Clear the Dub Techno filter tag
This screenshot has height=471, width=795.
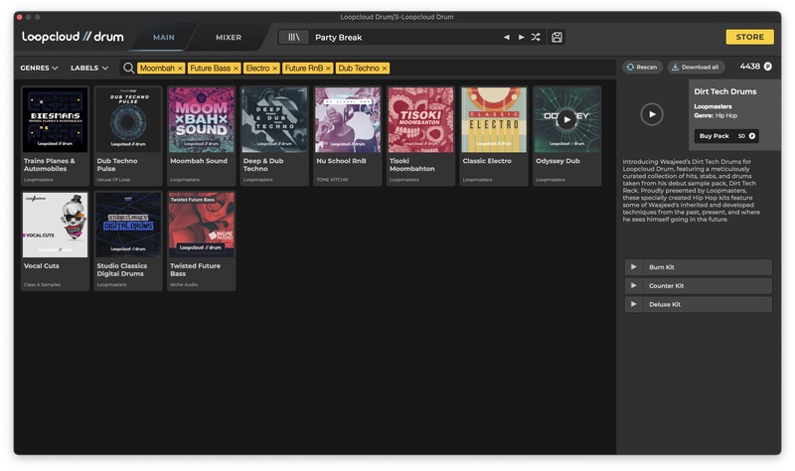pyautogui.click(x=385, y=69)
